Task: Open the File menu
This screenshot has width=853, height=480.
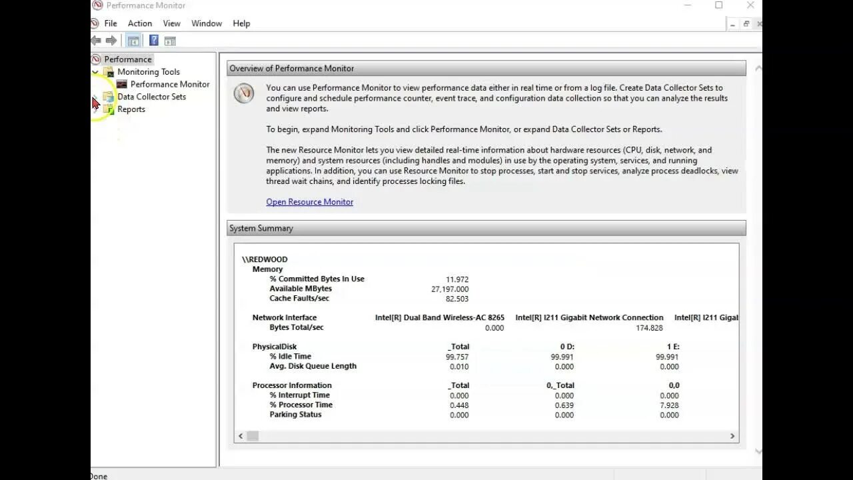Action: point(111,23)
